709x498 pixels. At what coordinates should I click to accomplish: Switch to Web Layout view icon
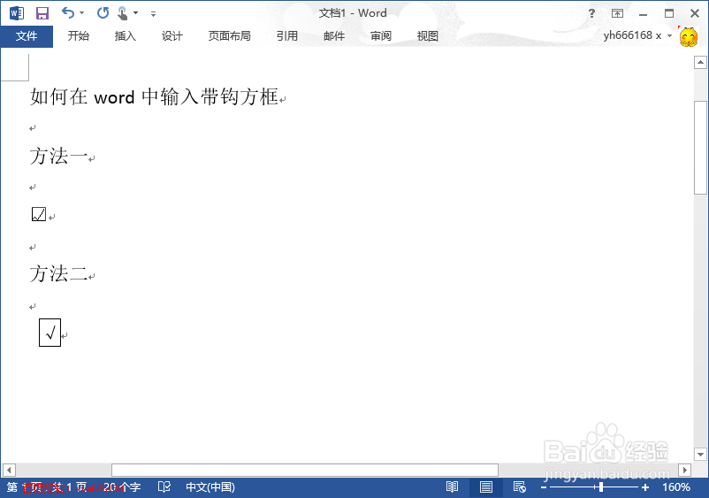[520, 487]
